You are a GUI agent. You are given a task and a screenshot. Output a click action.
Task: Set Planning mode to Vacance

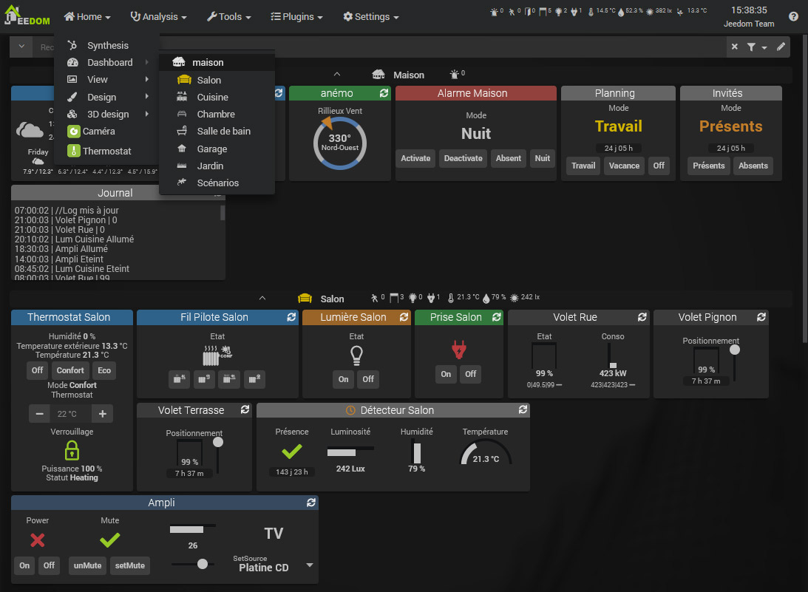click(x=624, y=166)
